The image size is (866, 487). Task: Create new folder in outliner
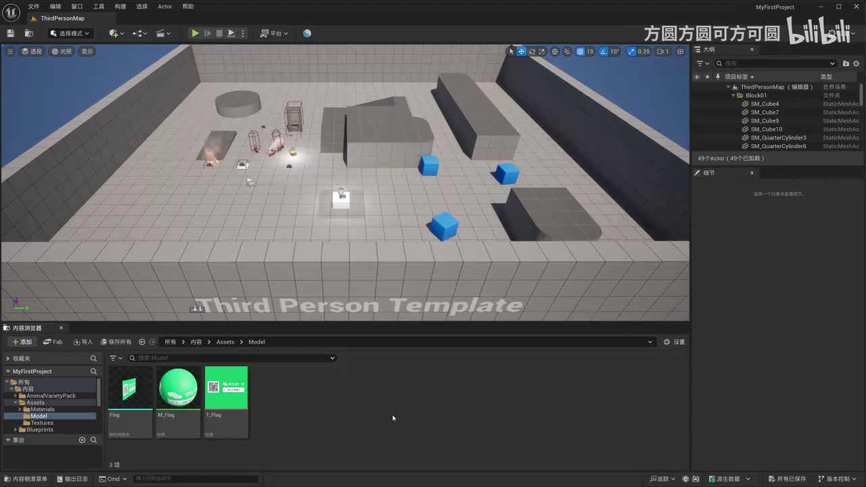(x=845, y=64)
